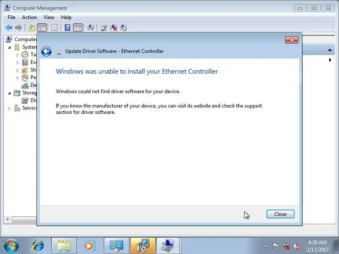Select the Computer Management root node
The width and height of the screenshot is (339, 254).
[x=21, y=39]
